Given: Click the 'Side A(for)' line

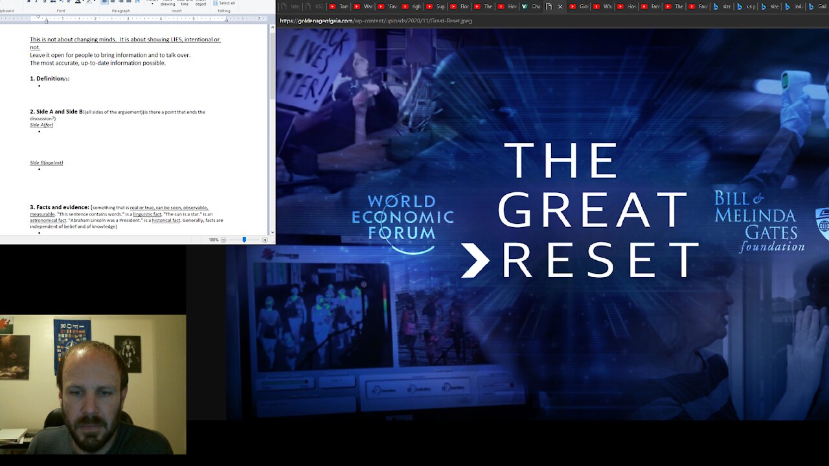Looking at the screenshot, I should [x=41, y=125].
